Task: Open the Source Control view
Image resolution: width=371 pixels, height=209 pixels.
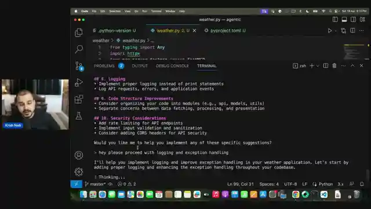Action: [79, 66]
